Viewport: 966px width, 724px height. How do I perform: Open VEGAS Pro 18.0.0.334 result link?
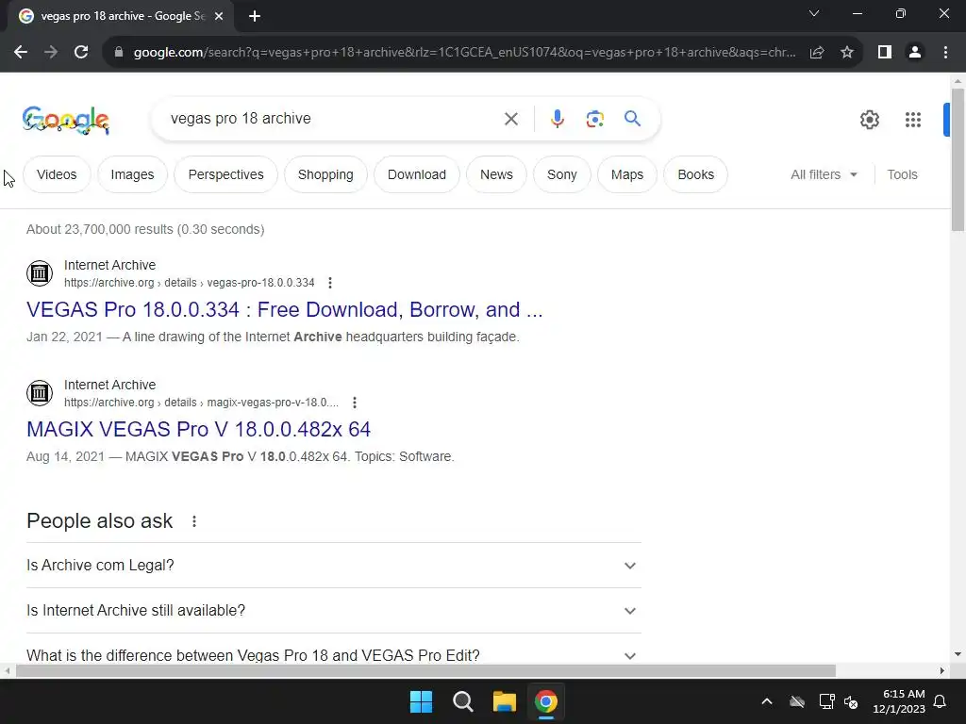coord(285,309)
